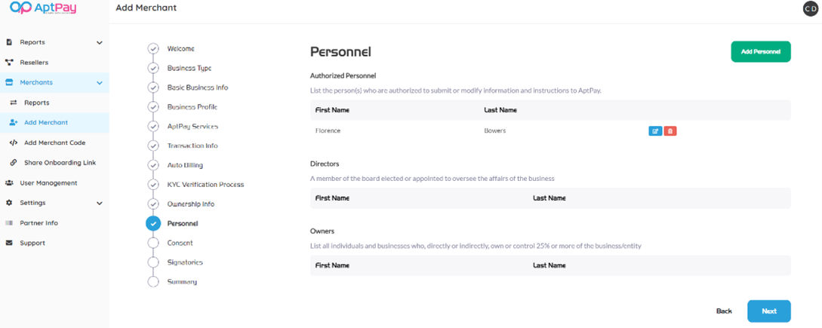Click edit icon for Florence Bowers
822x328 pixels.
pos(654,131)
